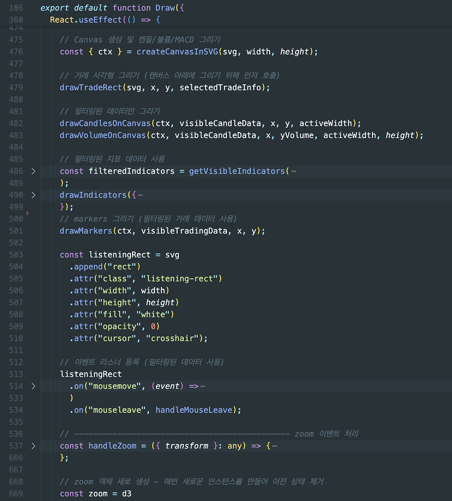Click the opacity value 0
This screenshot has height=501, width=452.
pyautogui.click(x=153, y=327)
